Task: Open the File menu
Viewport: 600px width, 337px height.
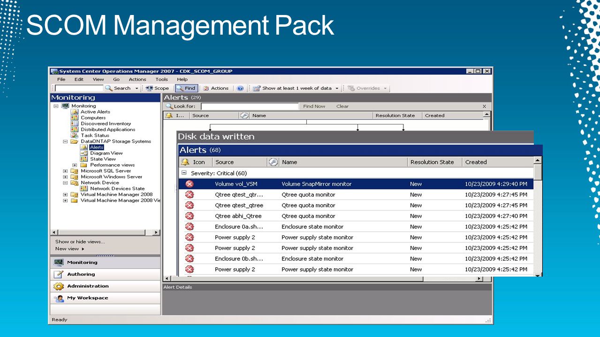Action: click(x=61, y=80)
